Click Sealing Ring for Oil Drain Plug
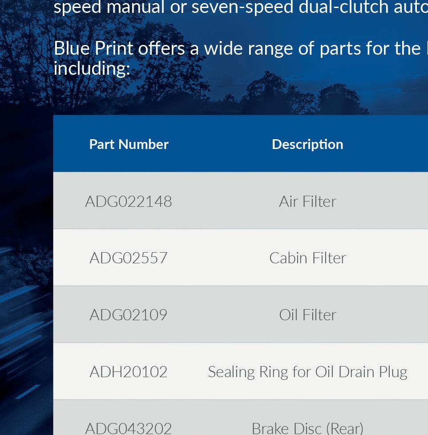428x435 pixels. click(307, 372)
